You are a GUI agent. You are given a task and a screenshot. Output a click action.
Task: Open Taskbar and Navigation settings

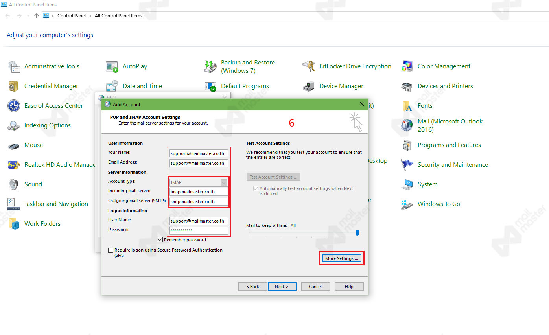click(56, 204)
